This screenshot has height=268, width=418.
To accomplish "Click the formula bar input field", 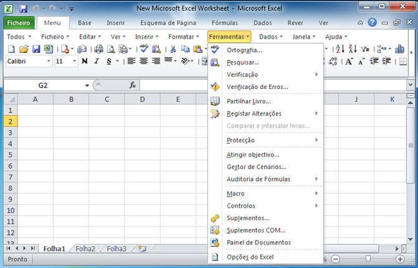I will [273, 85].
